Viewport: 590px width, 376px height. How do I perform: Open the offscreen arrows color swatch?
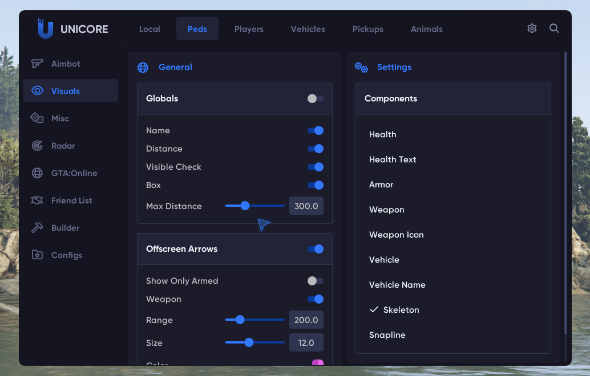tap(317, 363)
